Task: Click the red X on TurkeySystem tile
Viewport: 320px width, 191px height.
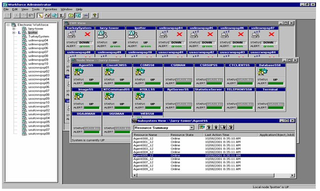Action: click(x=87, y=34)
